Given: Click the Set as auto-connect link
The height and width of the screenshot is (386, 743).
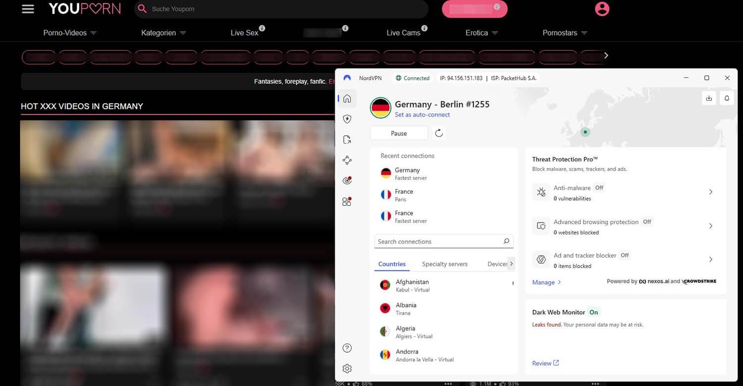Looking at the screenshot, I should [422, 114].
